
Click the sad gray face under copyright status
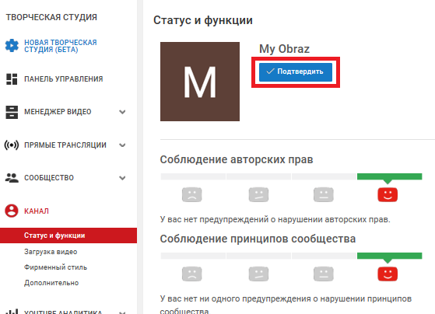pyautogui.click(x=191, y=194)
